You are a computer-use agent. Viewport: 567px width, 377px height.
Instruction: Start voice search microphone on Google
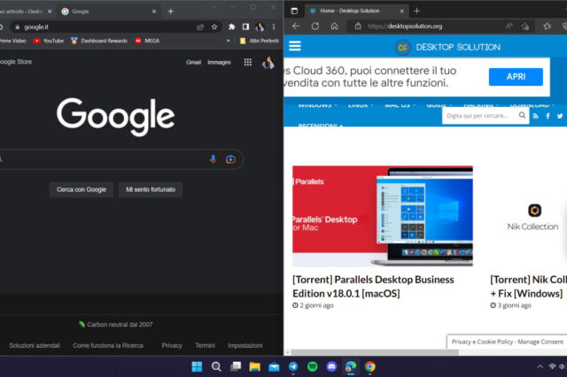(214, 159)
